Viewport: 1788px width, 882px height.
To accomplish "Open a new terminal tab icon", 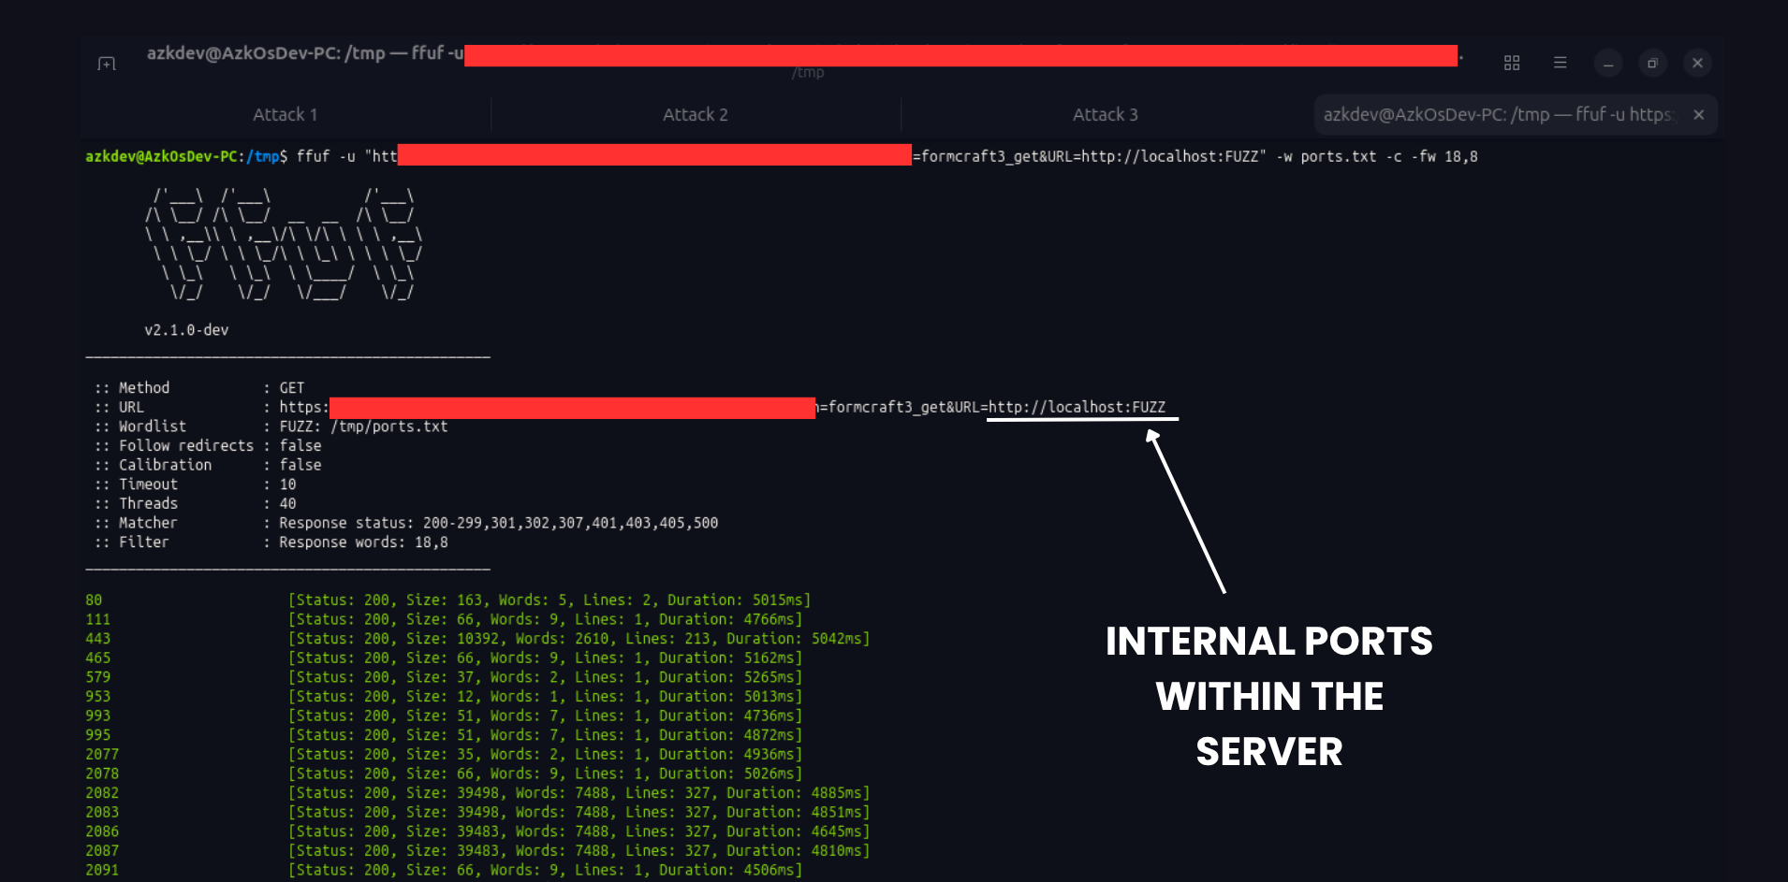I will 107,64.
